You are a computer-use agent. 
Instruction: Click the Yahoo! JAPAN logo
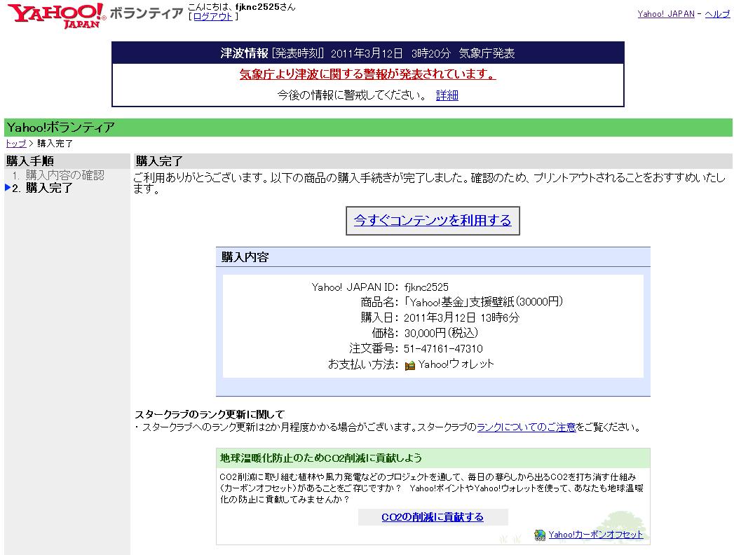[x=57, y=15]
